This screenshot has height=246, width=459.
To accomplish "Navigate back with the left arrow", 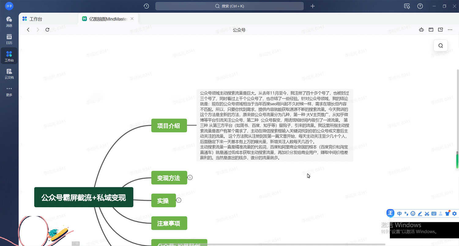I will coord(28,30).
